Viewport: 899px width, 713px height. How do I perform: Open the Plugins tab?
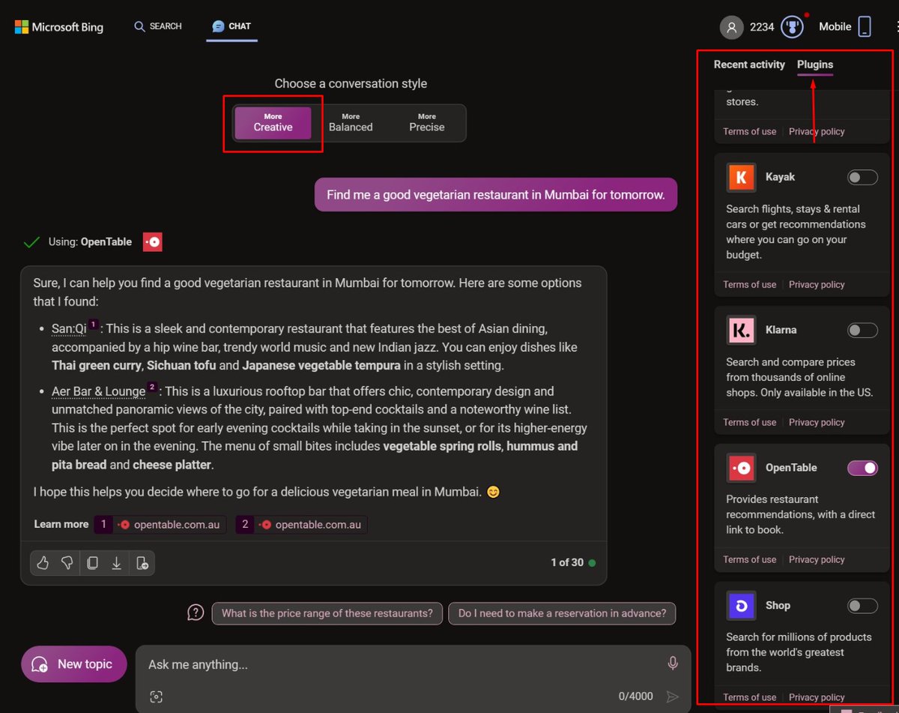pos(815,64)
